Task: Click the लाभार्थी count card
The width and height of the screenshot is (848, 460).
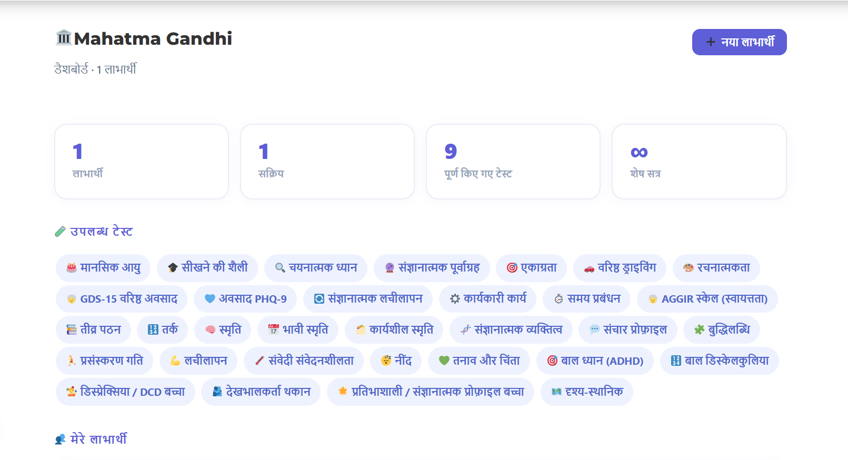Action: pos(142,162)
